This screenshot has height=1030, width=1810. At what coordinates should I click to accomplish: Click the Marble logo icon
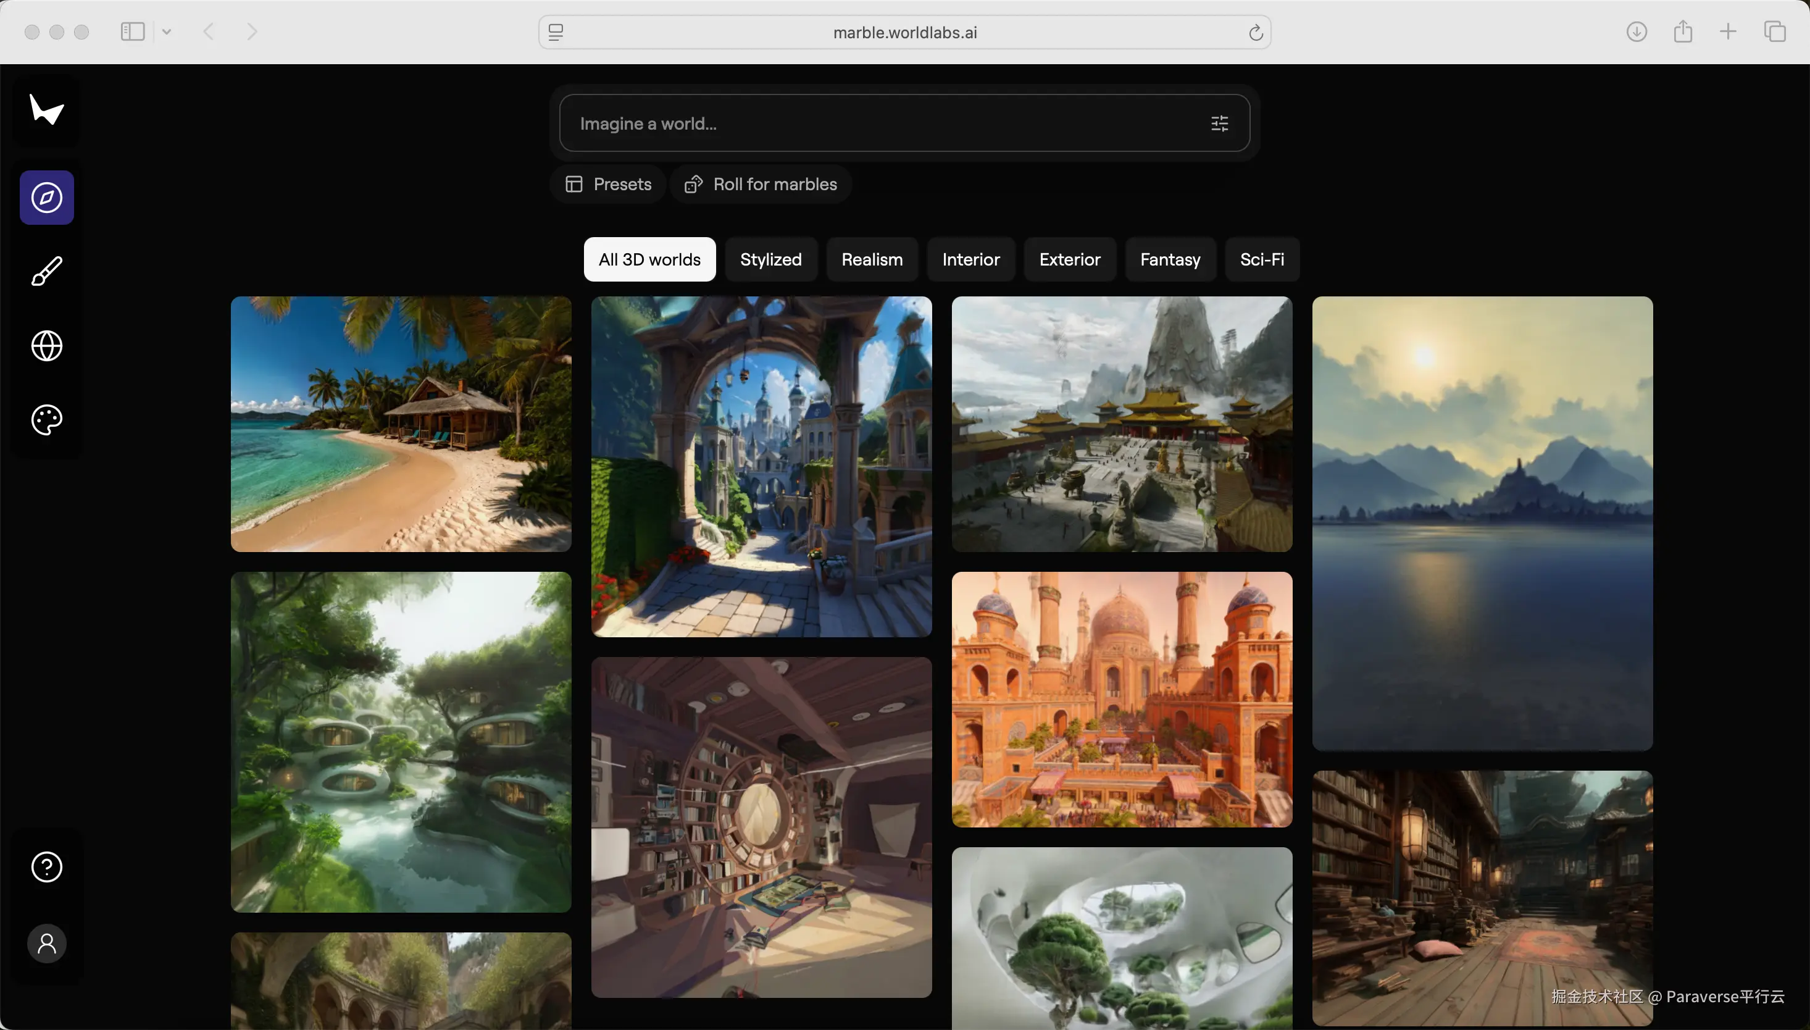pos(47,110)
